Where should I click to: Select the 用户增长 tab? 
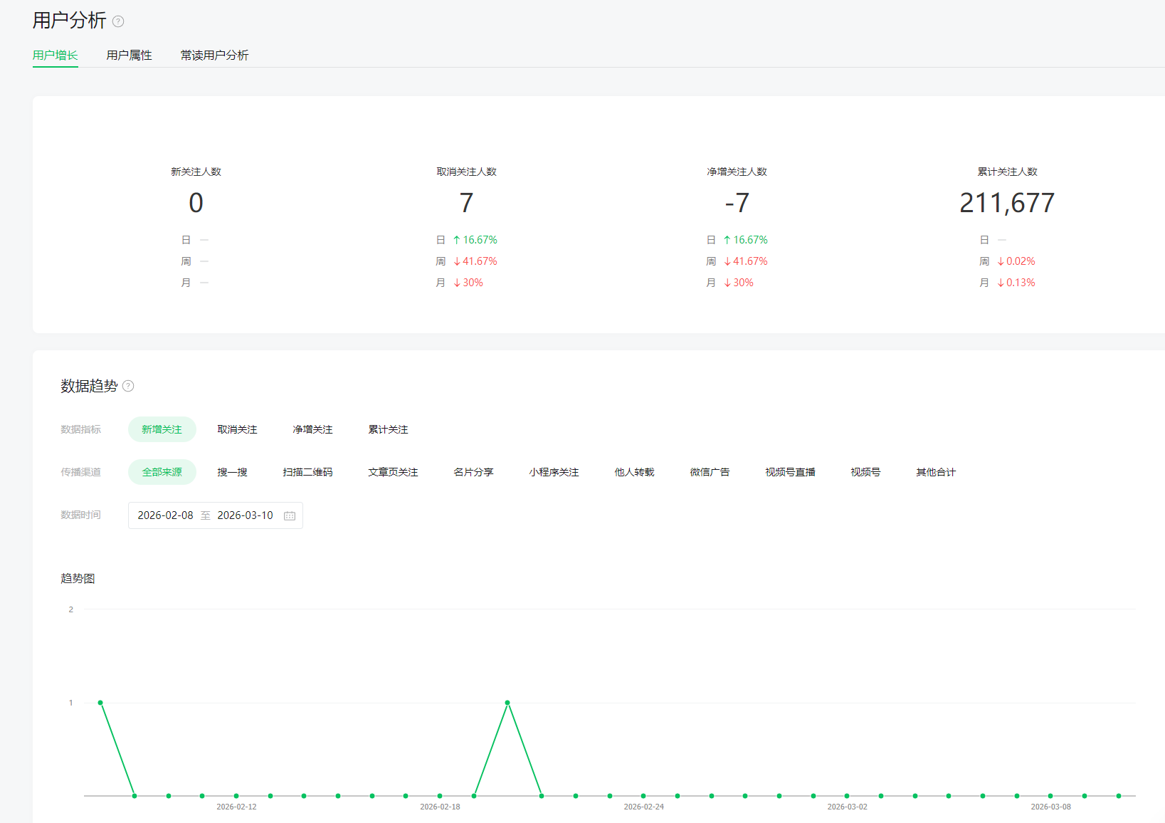pyautogui.click(x=55, y=55)
